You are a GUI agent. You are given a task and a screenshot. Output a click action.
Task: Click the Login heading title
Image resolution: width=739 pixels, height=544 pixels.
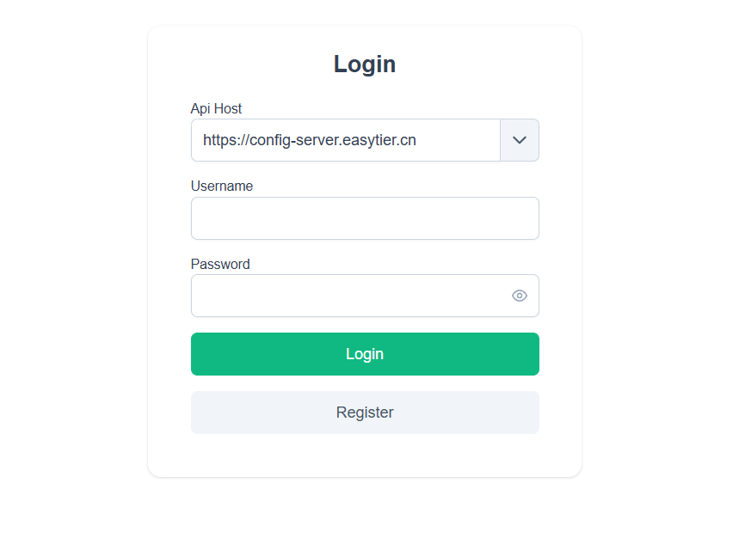pyautogui.click(x=365, y=64)
